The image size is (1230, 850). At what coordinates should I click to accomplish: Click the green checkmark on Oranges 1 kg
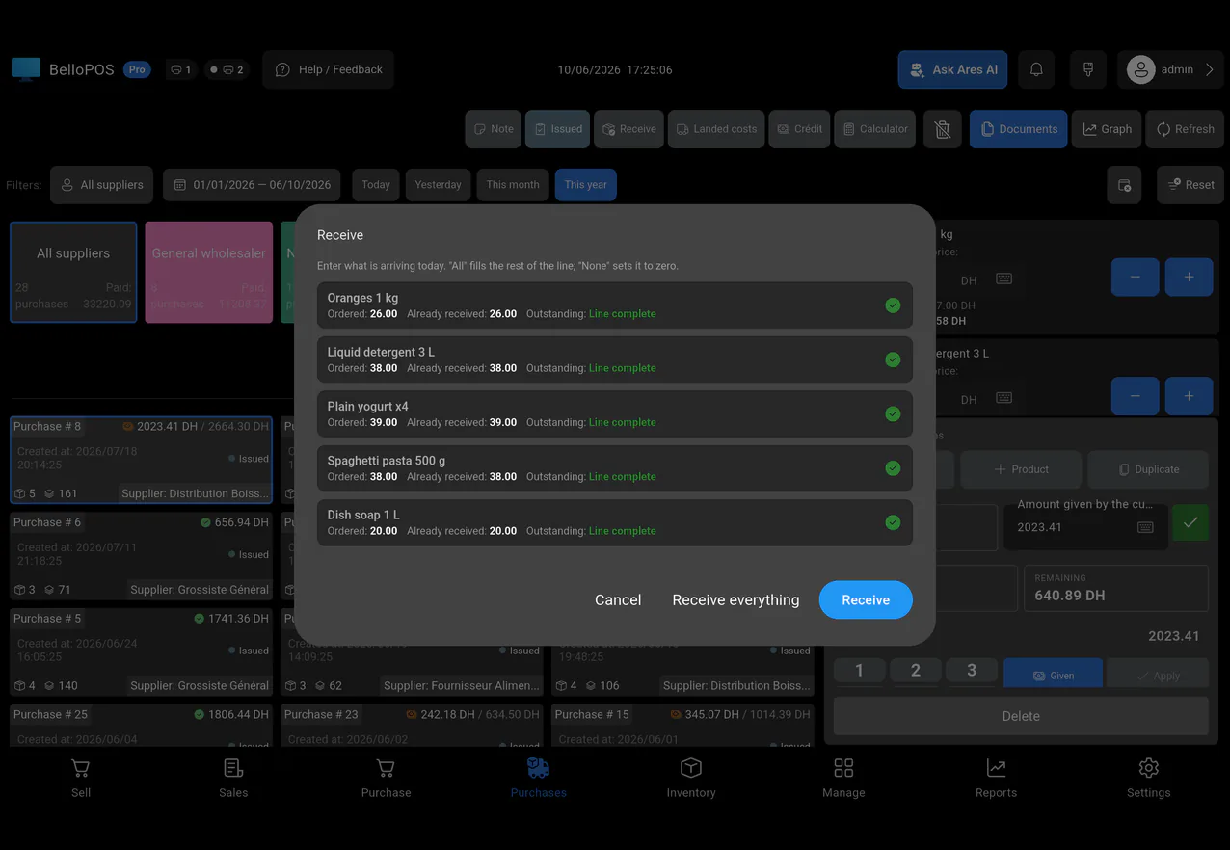[893, 305]
